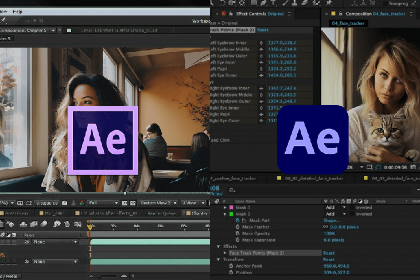
Task: Click the snapshot camera icon in right viewer
Action: [x=413, y=167]
